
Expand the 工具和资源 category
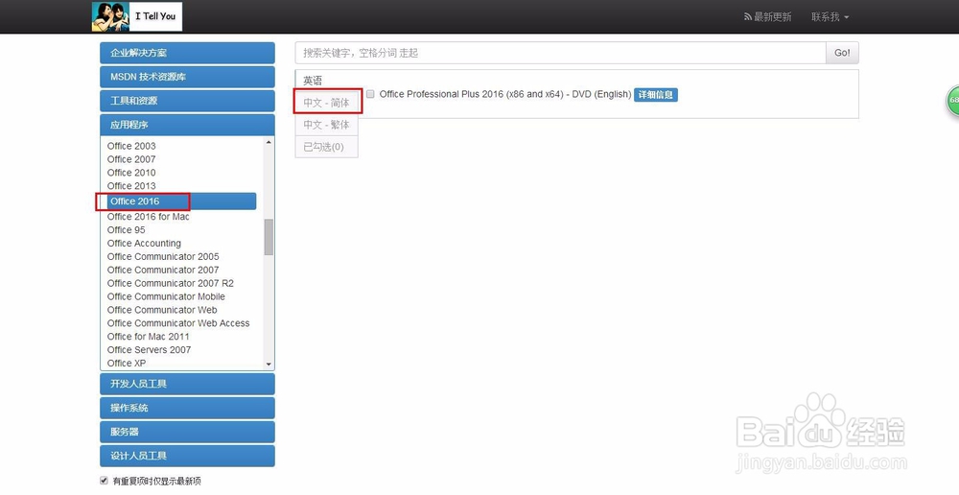tap(187, 101)
